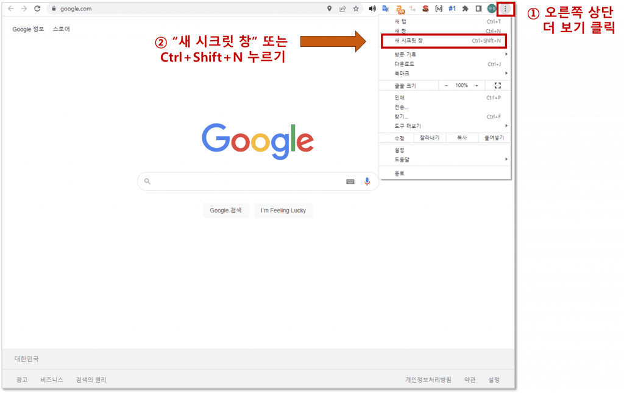624x393 pixels.
Task: Click the magnifier icon in search box
Action: click(x=147, y=181)
